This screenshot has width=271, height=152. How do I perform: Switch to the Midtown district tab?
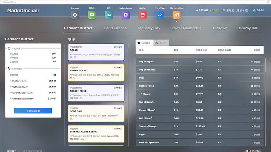[x=220, y=28]
